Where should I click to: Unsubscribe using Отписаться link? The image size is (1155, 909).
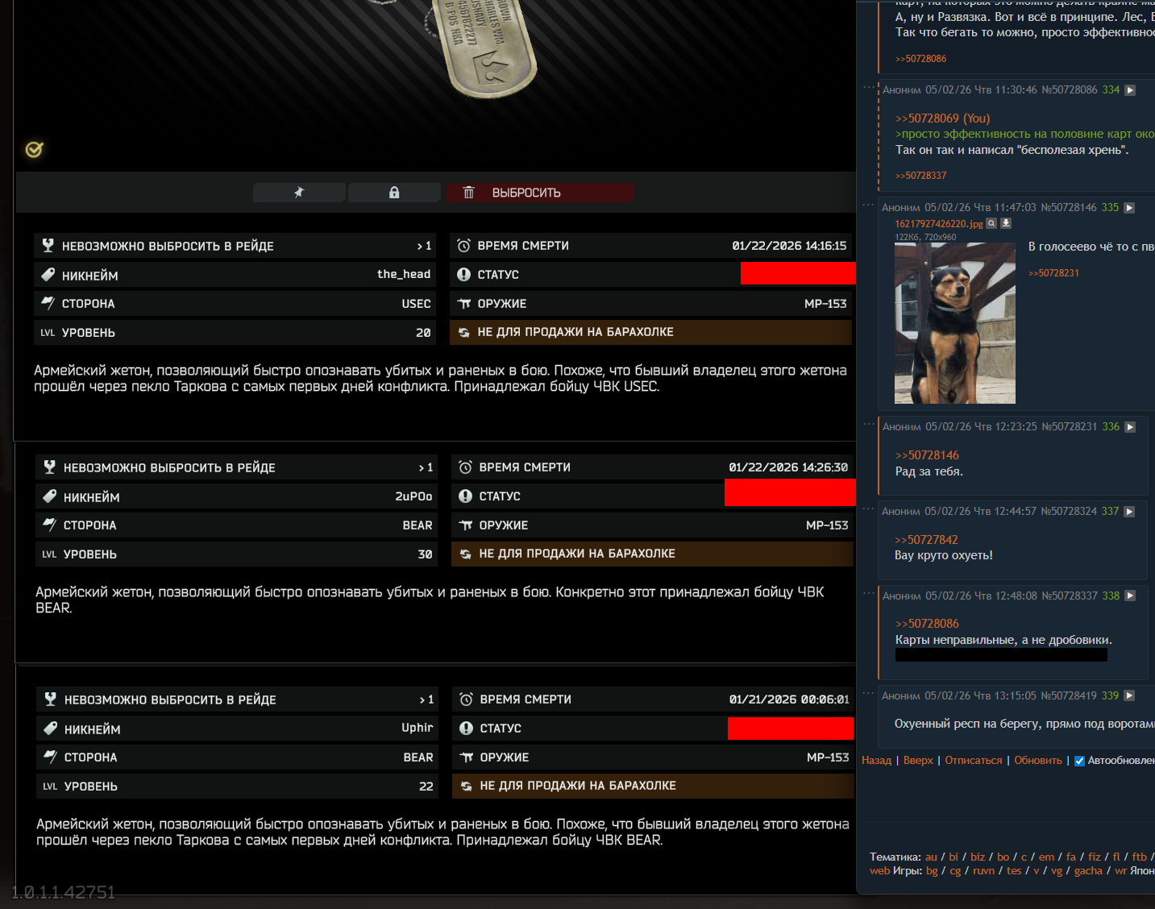point(974,761)
